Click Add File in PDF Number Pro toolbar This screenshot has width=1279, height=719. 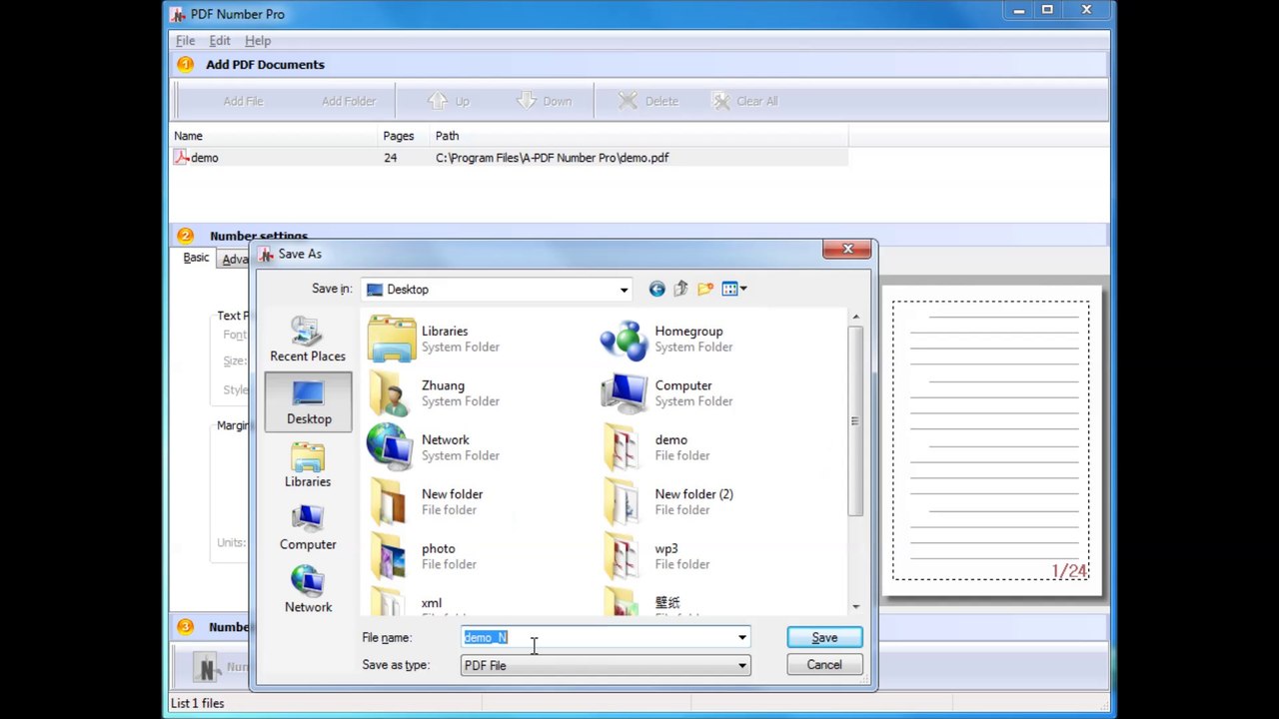point(243,101)
